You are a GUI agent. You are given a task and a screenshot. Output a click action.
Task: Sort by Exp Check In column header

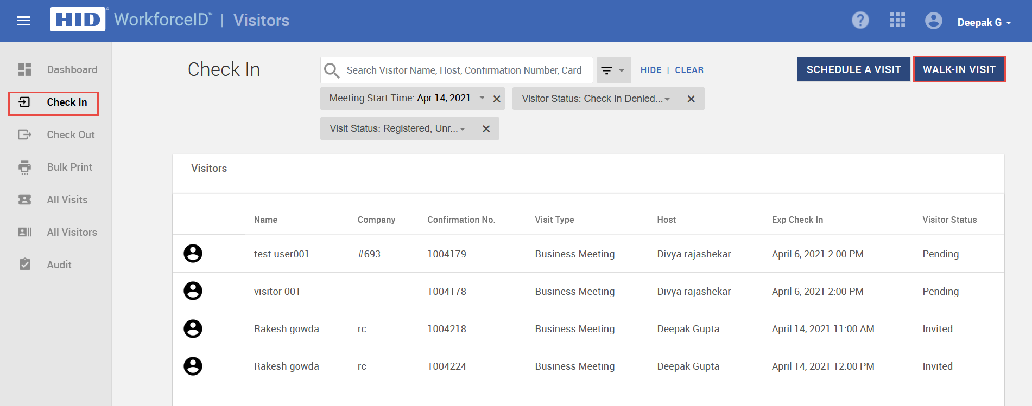click(x=797, y=220)
